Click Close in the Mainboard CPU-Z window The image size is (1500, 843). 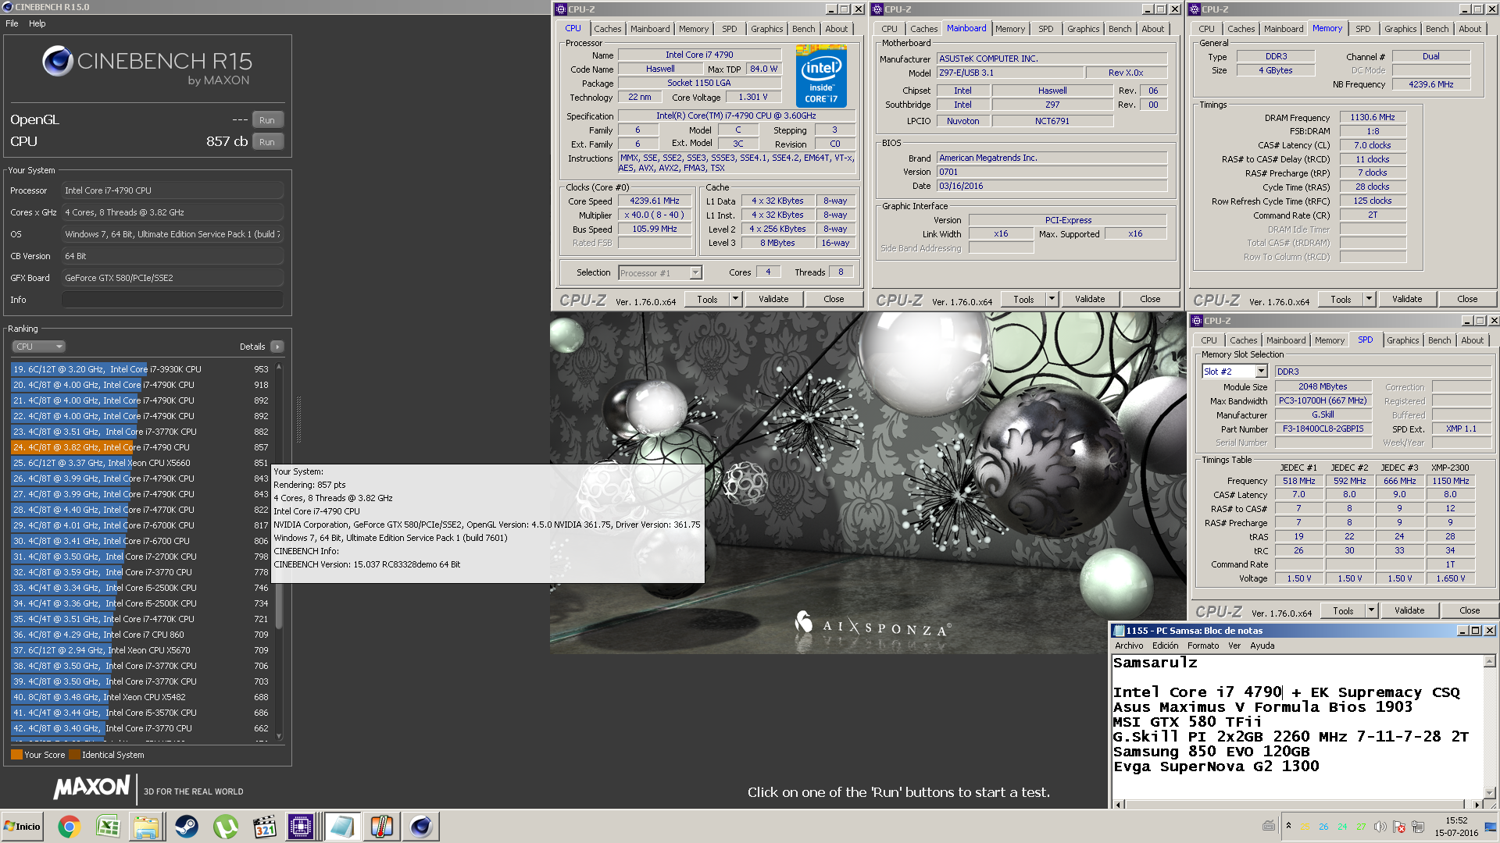point(1150,299)
